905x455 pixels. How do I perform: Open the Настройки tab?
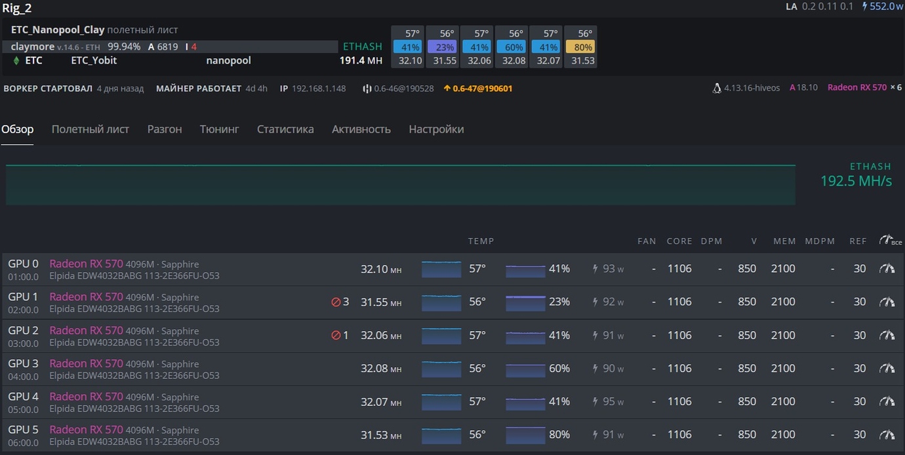(436, 129)
